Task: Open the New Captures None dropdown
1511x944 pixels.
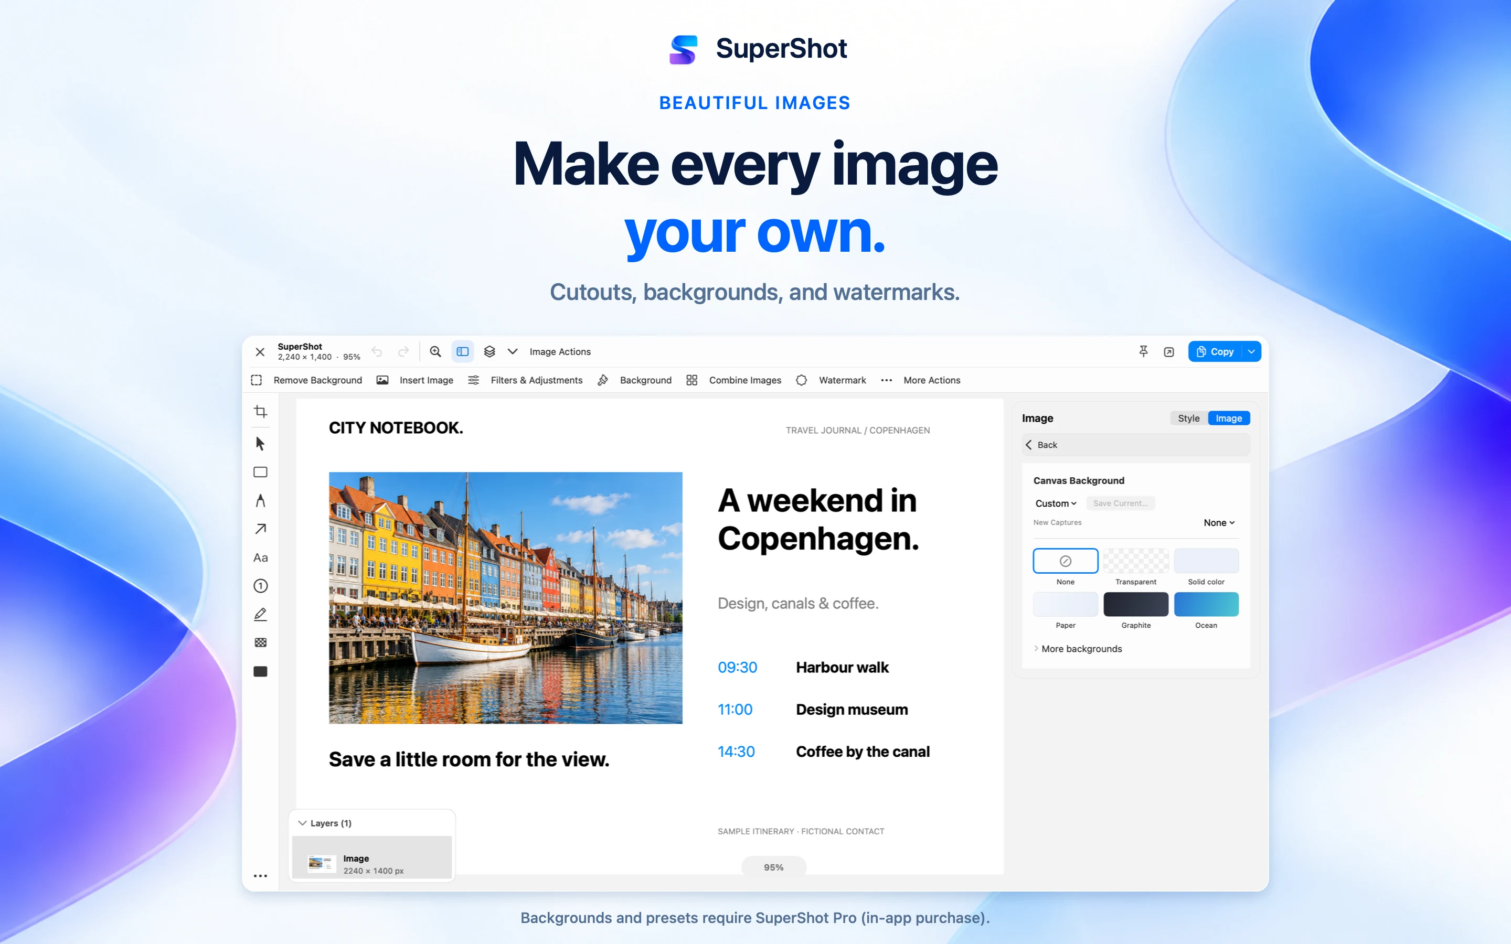Action: (x=1219, y=522)
